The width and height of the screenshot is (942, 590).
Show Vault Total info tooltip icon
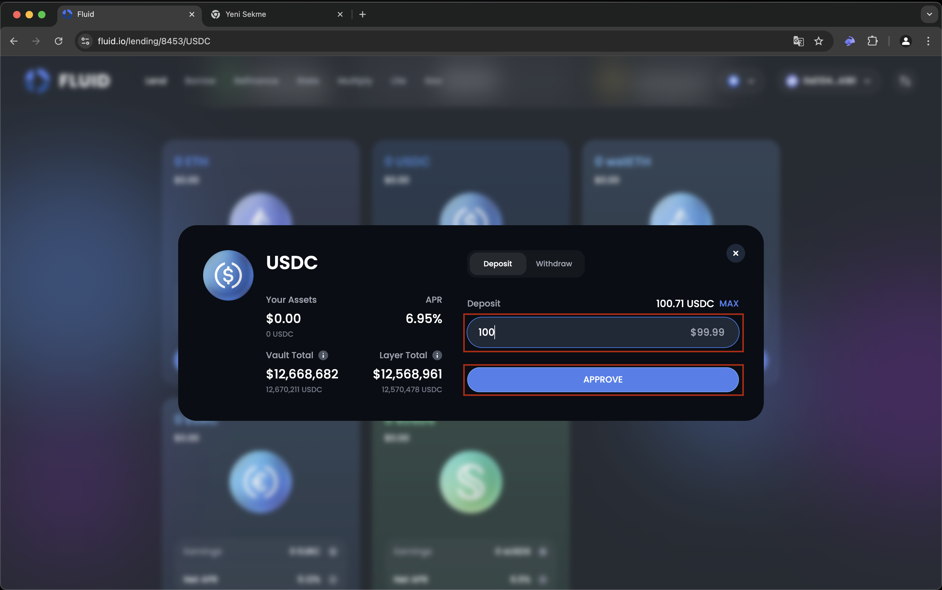(323, 355)
